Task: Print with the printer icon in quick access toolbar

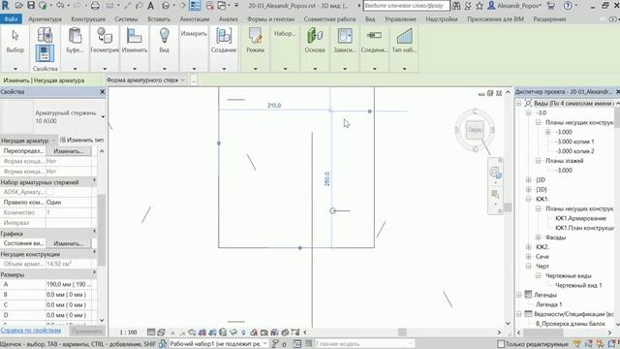Action: pyautogui.click(x=95, y=6)
